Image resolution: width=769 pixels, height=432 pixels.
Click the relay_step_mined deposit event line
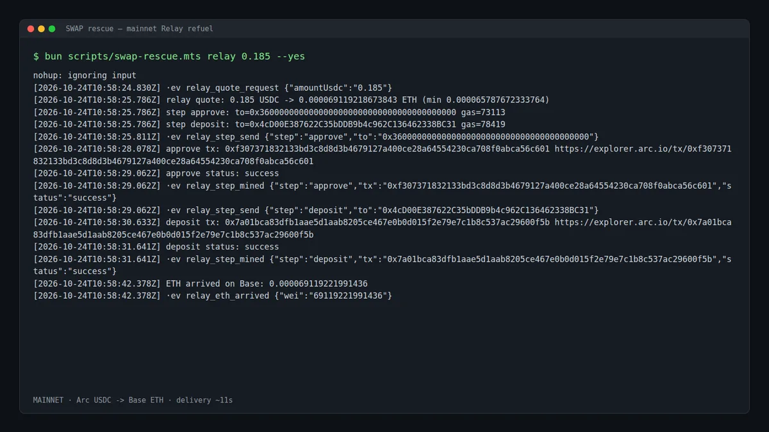(383, 265)
